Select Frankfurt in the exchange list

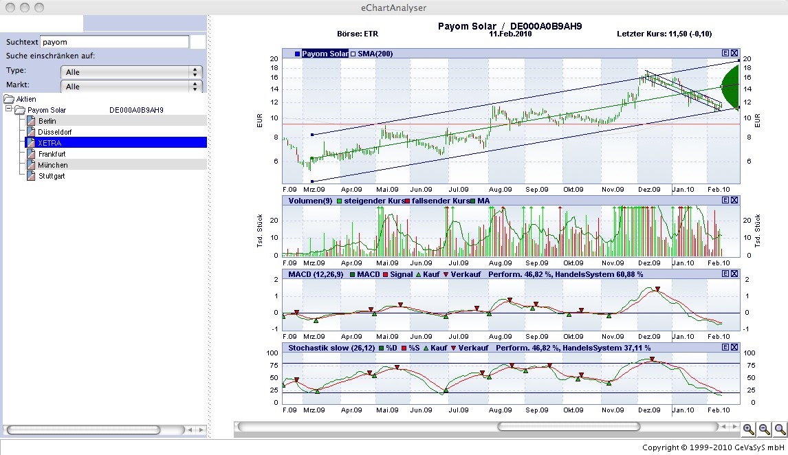tap(53, 154)
